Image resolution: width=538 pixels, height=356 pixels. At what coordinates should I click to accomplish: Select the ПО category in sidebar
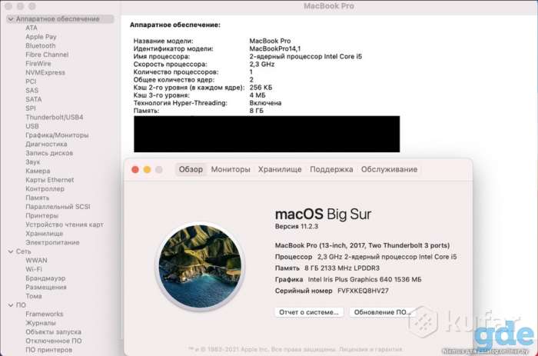(x=21, y=305)
